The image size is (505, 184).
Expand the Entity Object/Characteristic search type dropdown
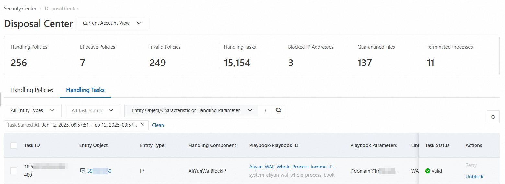click(192, 110)
